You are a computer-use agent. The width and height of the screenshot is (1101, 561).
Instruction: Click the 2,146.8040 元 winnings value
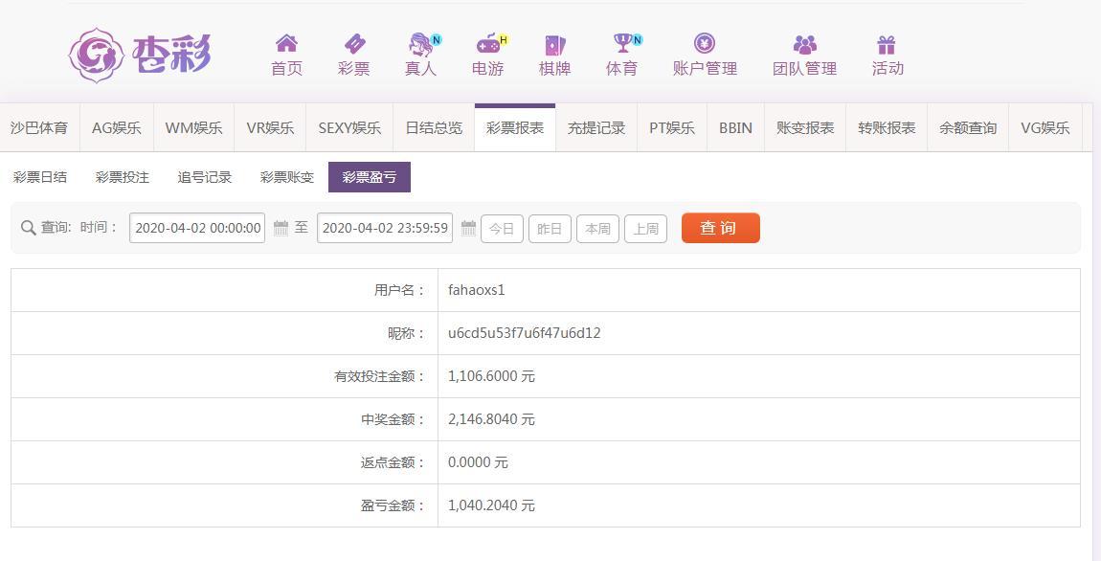click(x=491, y=419)
